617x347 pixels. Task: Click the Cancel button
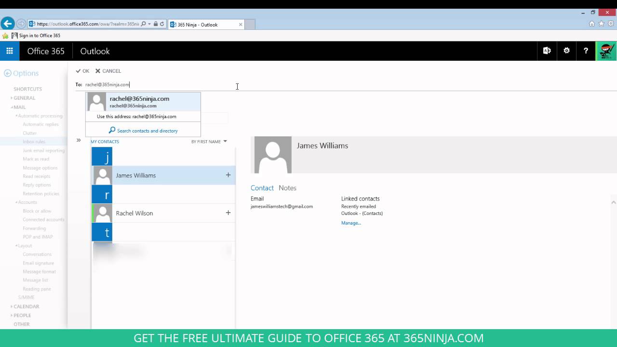point(108,71)
